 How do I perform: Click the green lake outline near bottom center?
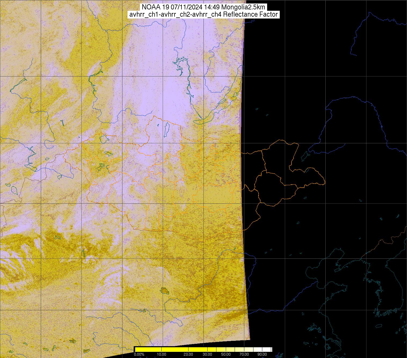(x=164, y=290)
